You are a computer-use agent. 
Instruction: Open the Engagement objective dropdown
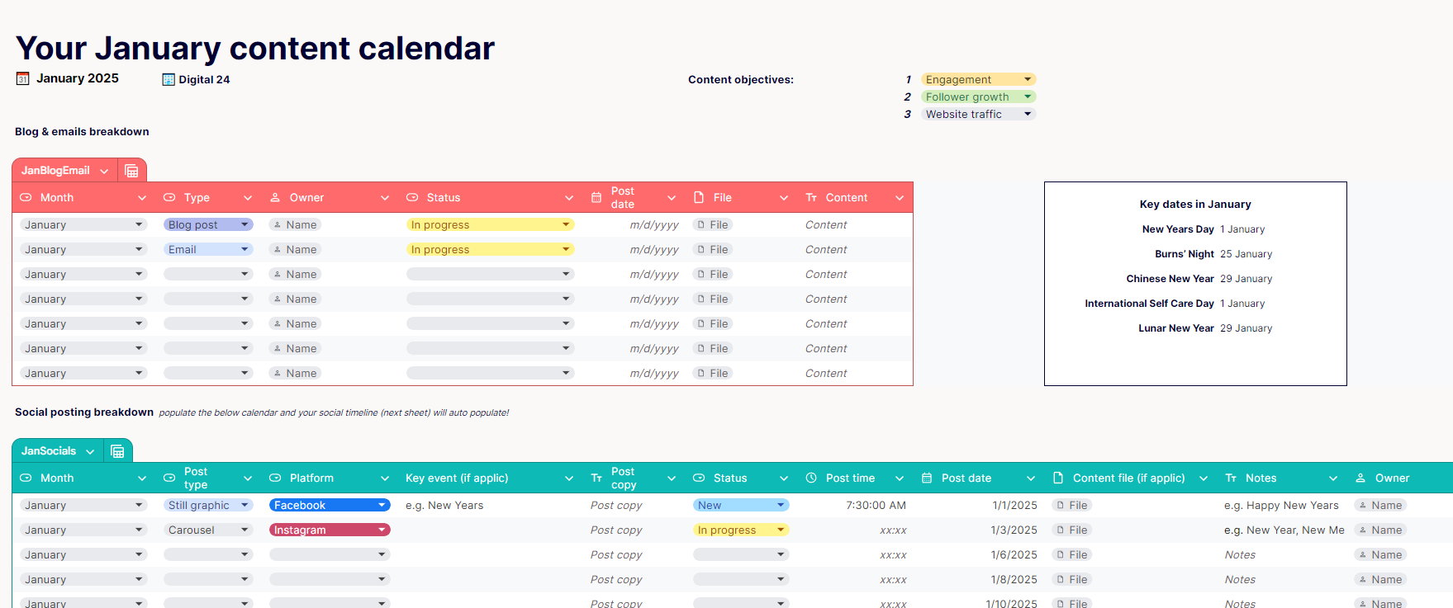click(1028, 80)
